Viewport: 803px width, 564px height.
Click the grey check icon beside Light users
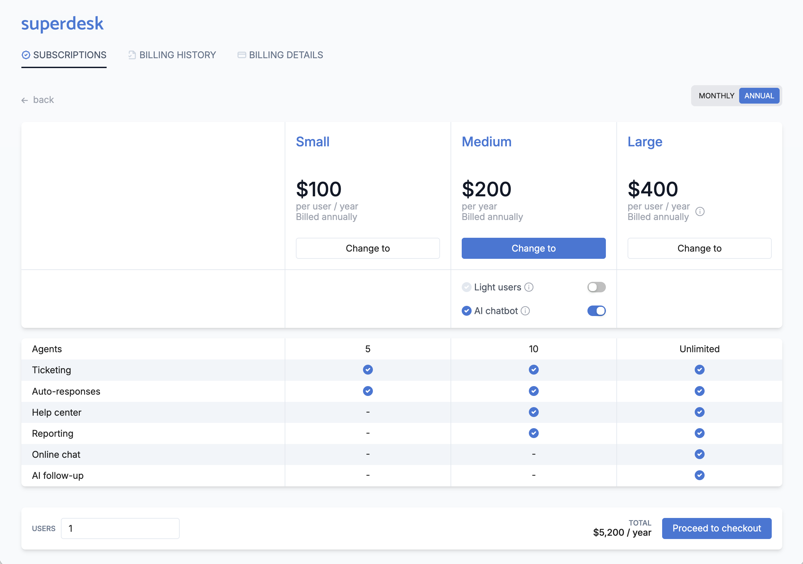(x=467, y=287)
